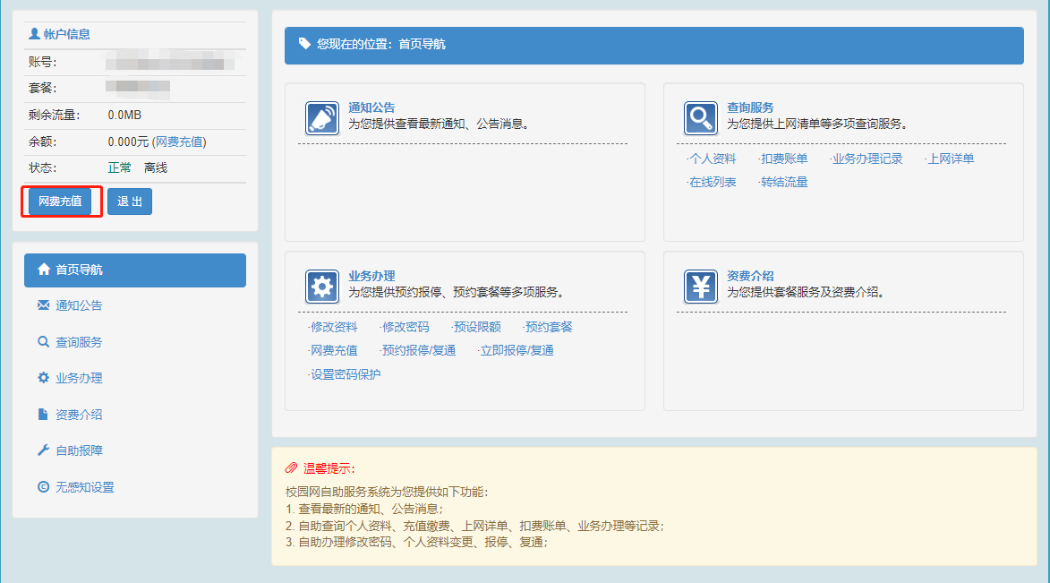1050x583 pixels.
Task: Click the envelope icon beside 通知公告
Action: pos(43,305)
